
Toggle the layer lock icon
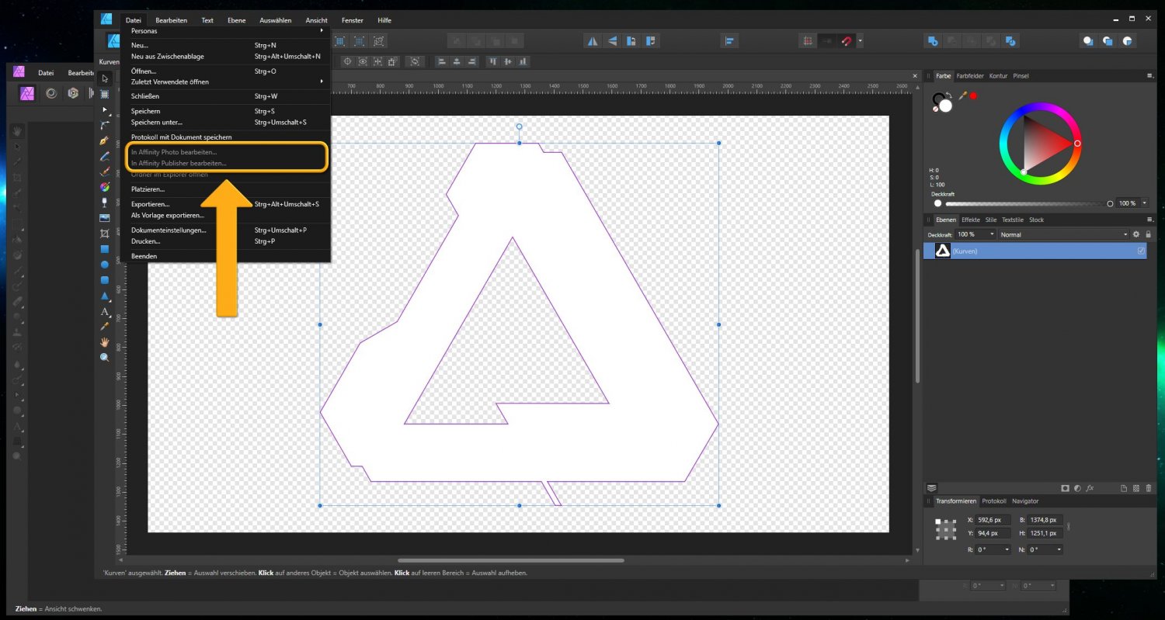(x=1148, y=234)
